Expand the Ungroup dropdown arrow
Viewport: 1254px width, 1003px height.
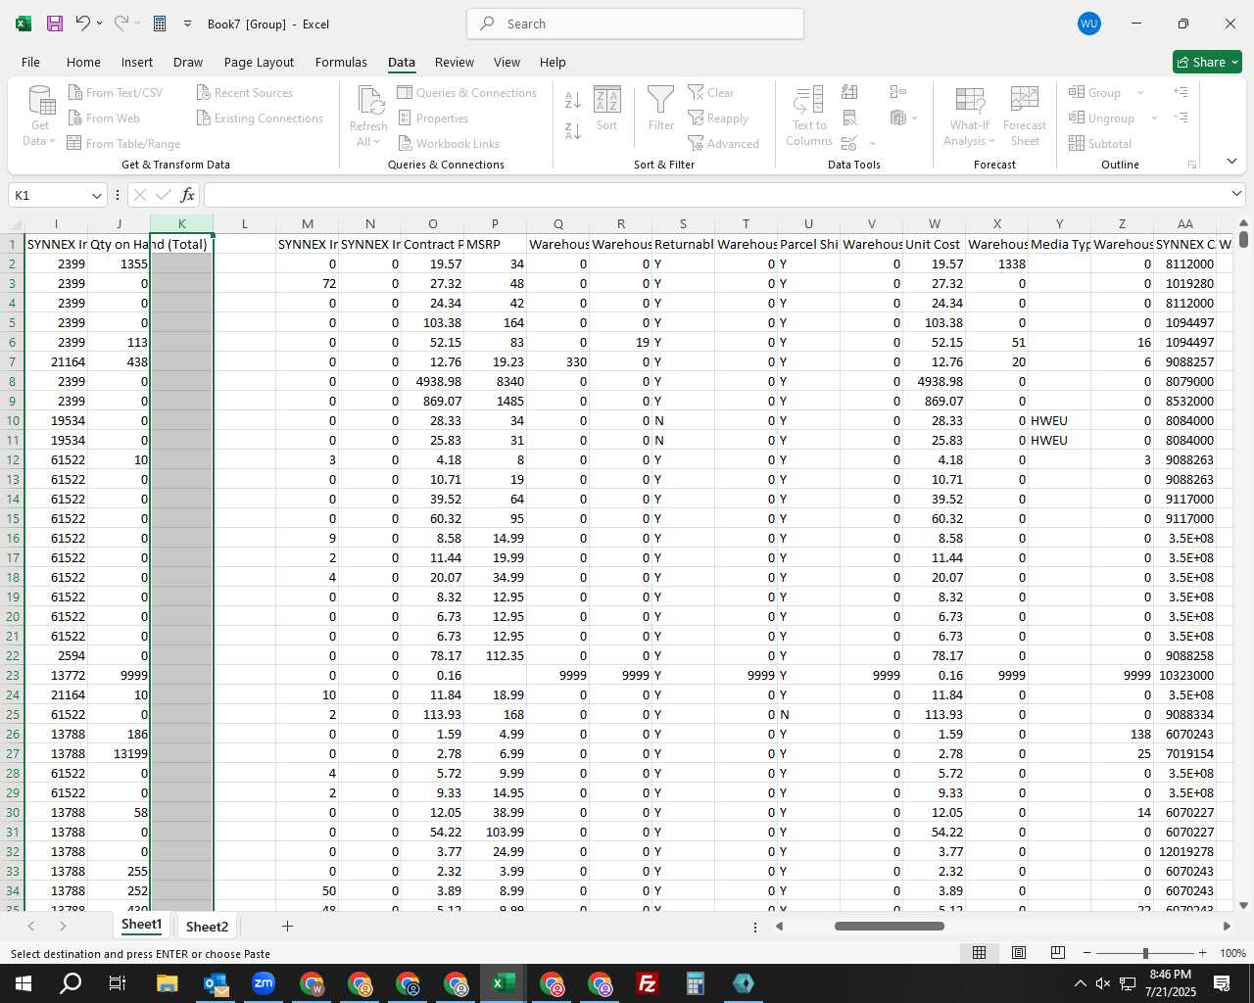point(1154,118)
